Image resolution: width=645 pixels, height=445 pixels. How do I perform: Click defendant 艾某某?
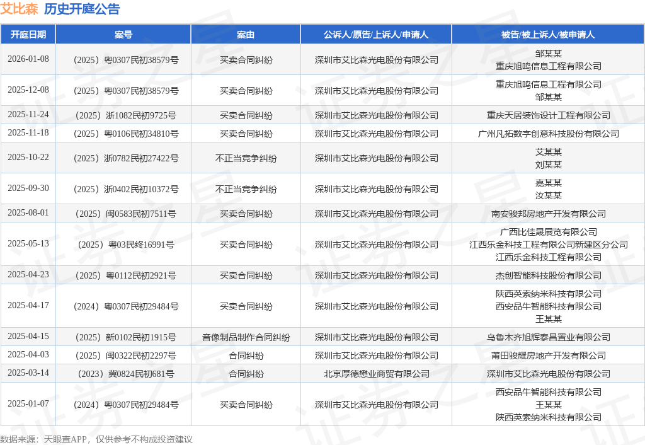pyautogui.click(x=549, y=153)
